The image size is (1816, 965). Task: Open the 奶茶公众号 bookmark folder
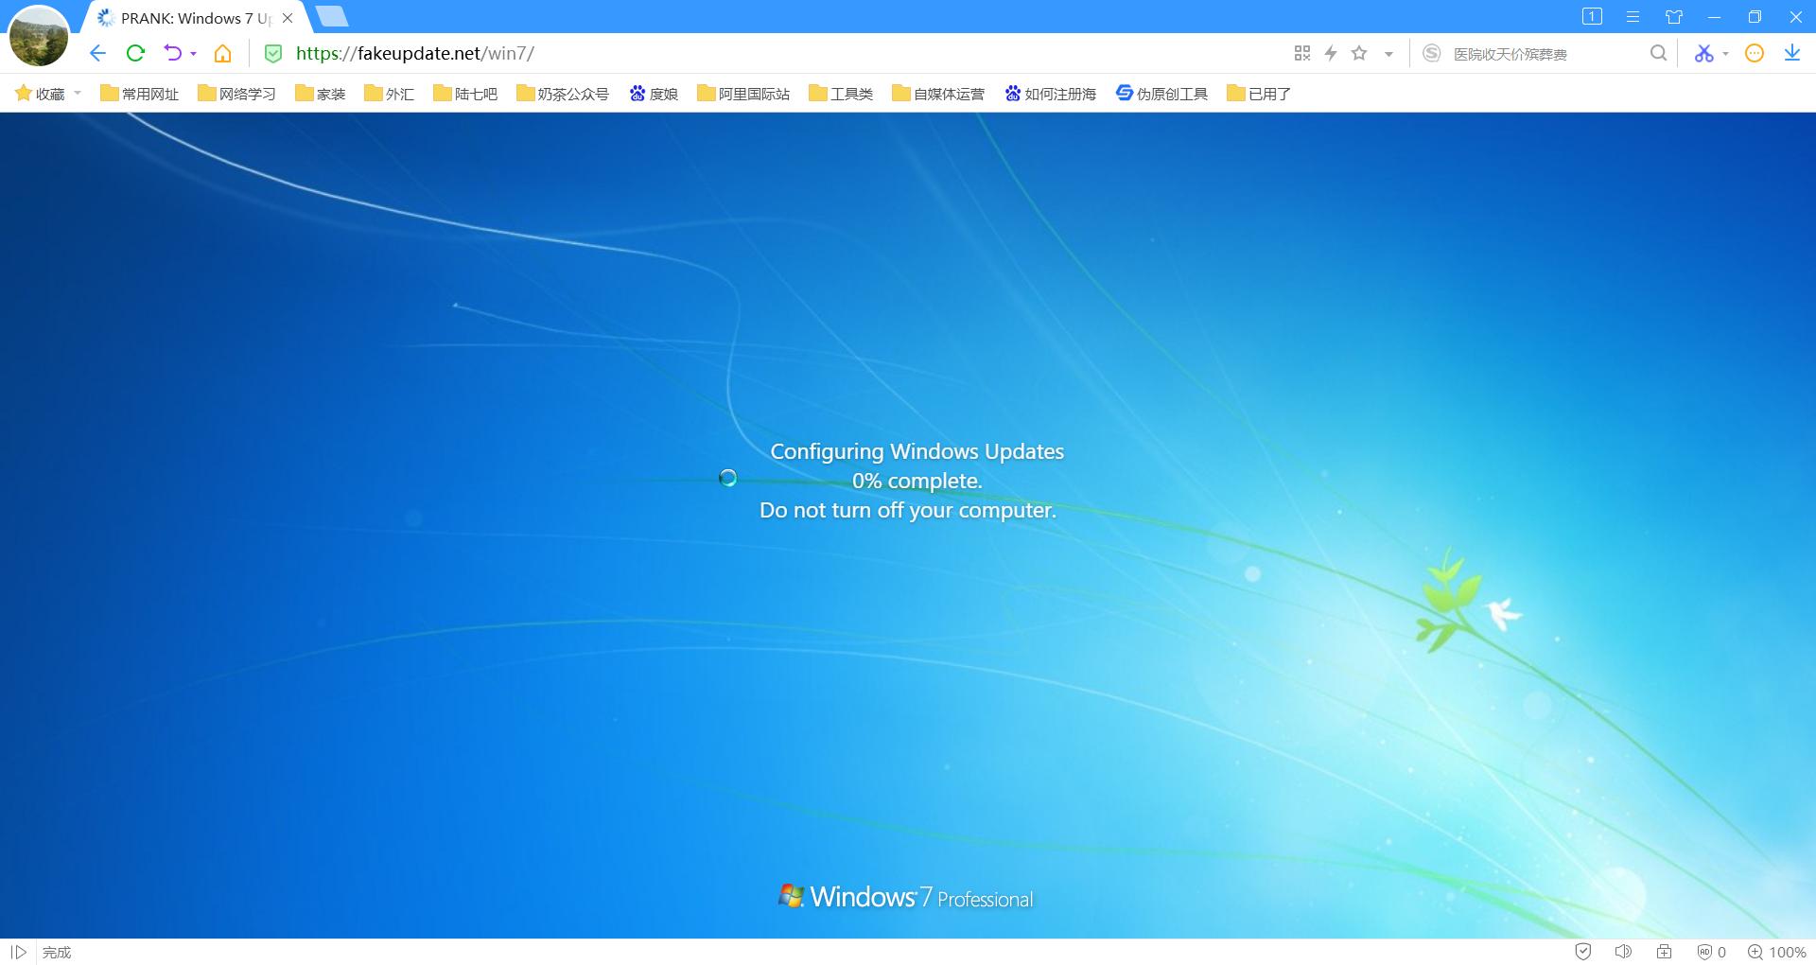[563, 94]
